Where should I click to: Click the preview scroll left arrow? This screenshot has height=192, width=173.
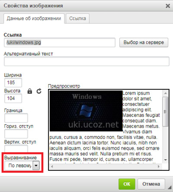(x=52, y=167)
